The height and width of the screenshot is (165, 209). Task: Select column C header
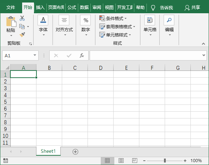pos(75,68)
